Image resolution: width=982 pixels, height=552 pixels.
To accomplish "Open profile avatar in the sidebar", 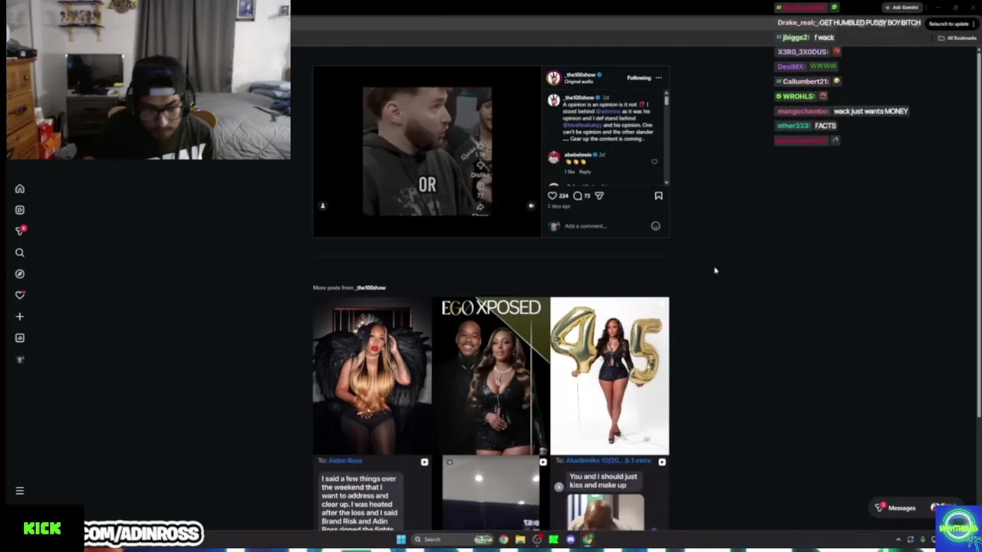I will pos(20,360).
